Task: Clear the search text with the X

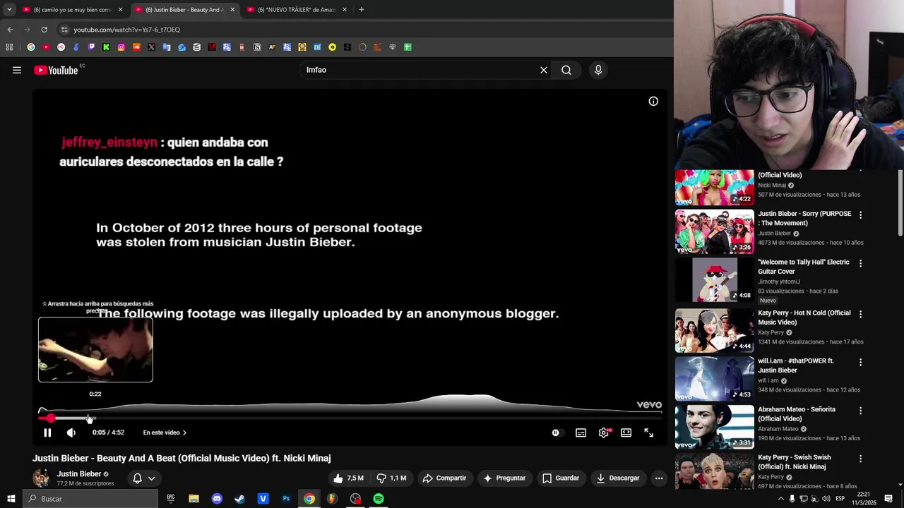Action: pyautogui.click(x=544, y=70)
